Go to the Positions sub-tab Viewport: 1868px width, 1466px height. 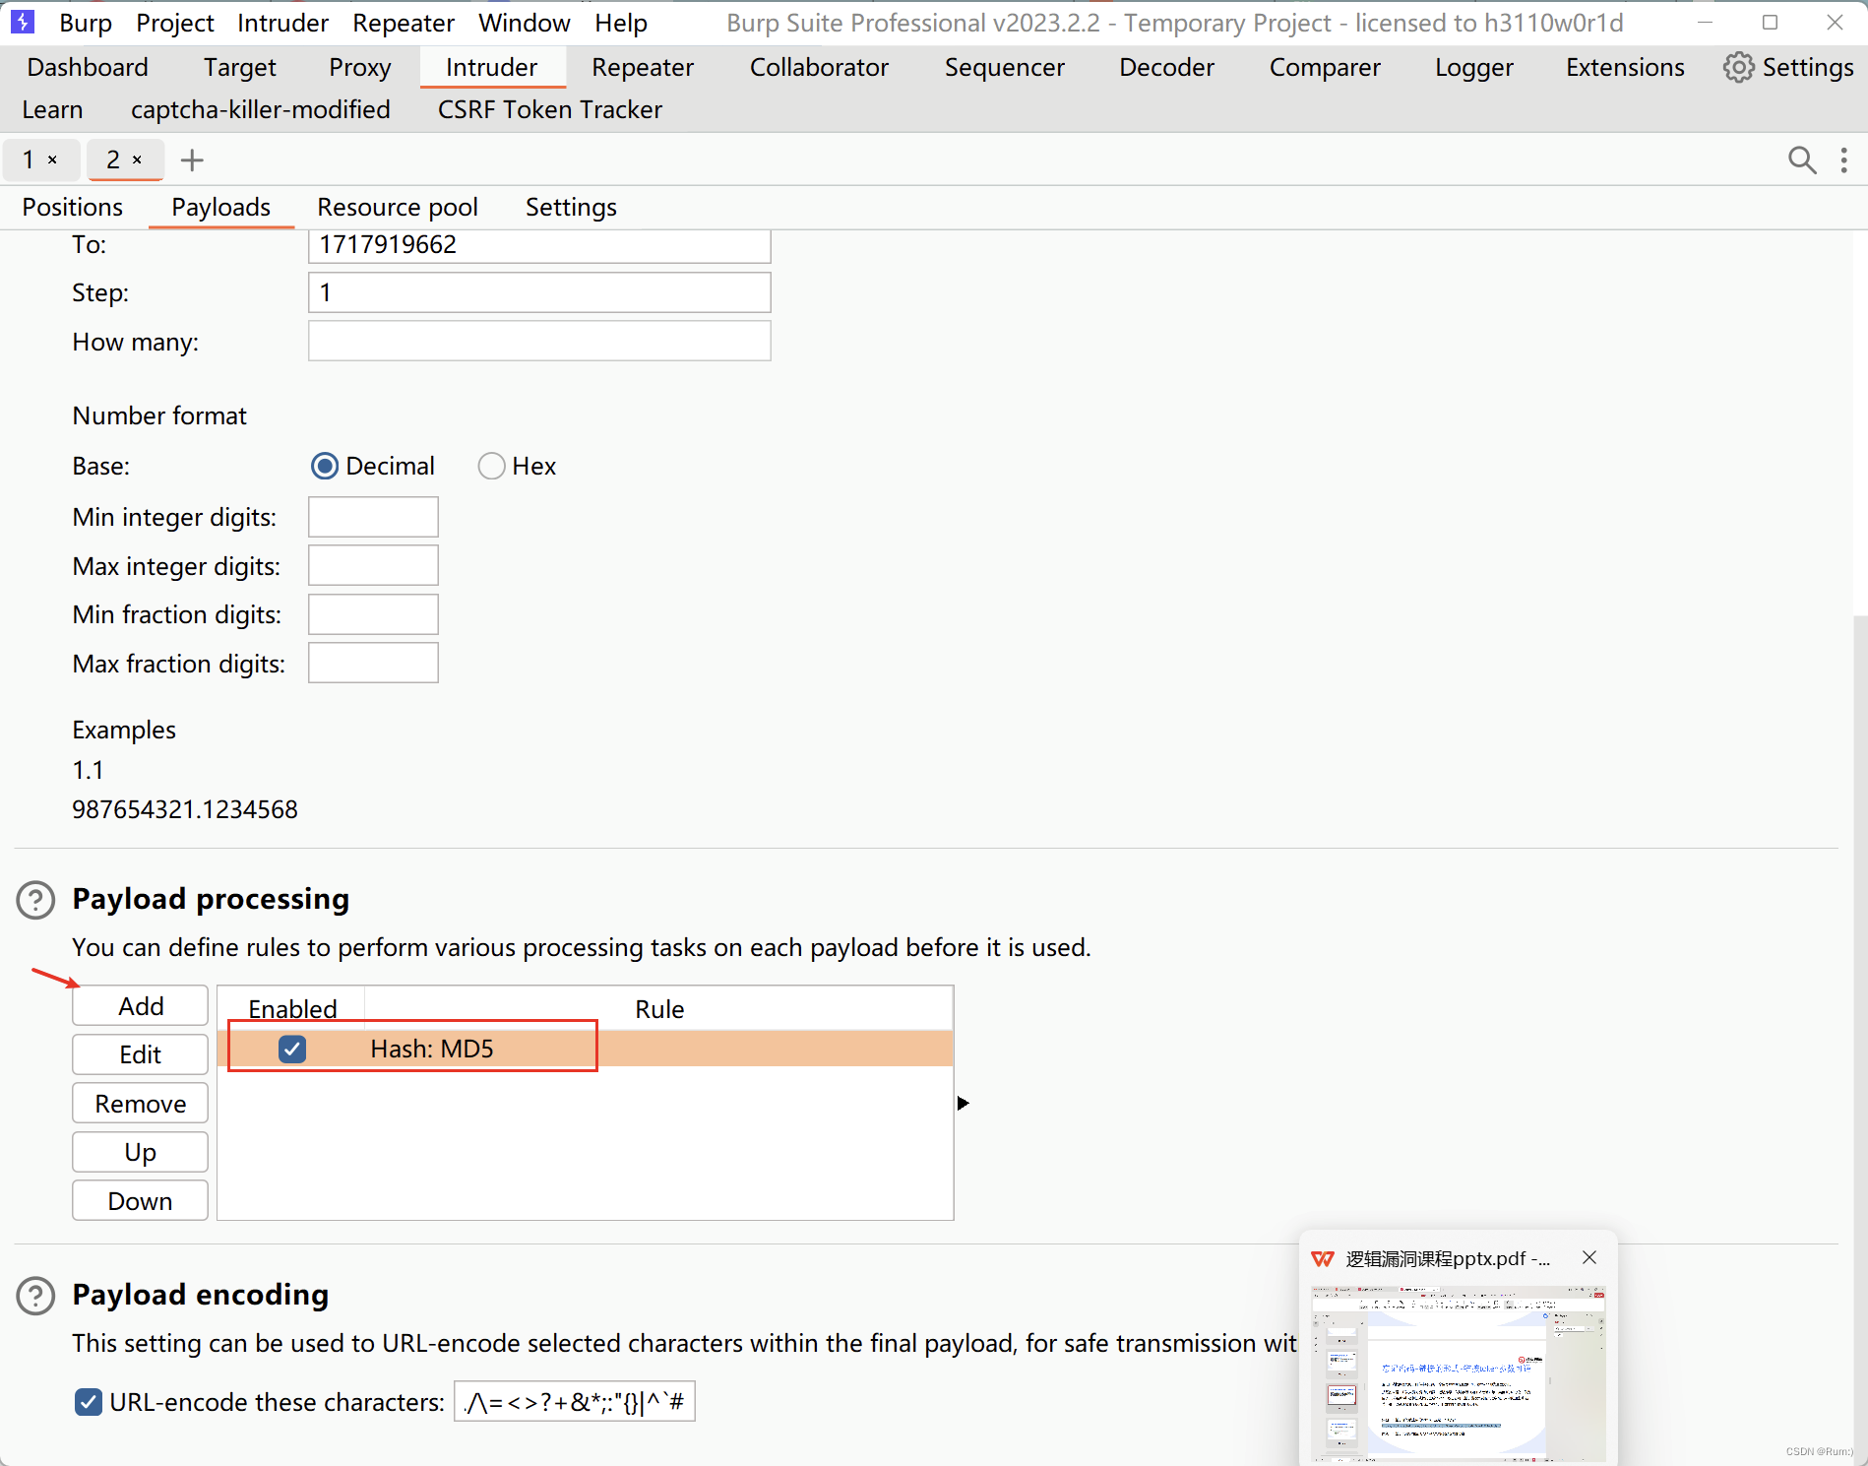pos(73,207)
